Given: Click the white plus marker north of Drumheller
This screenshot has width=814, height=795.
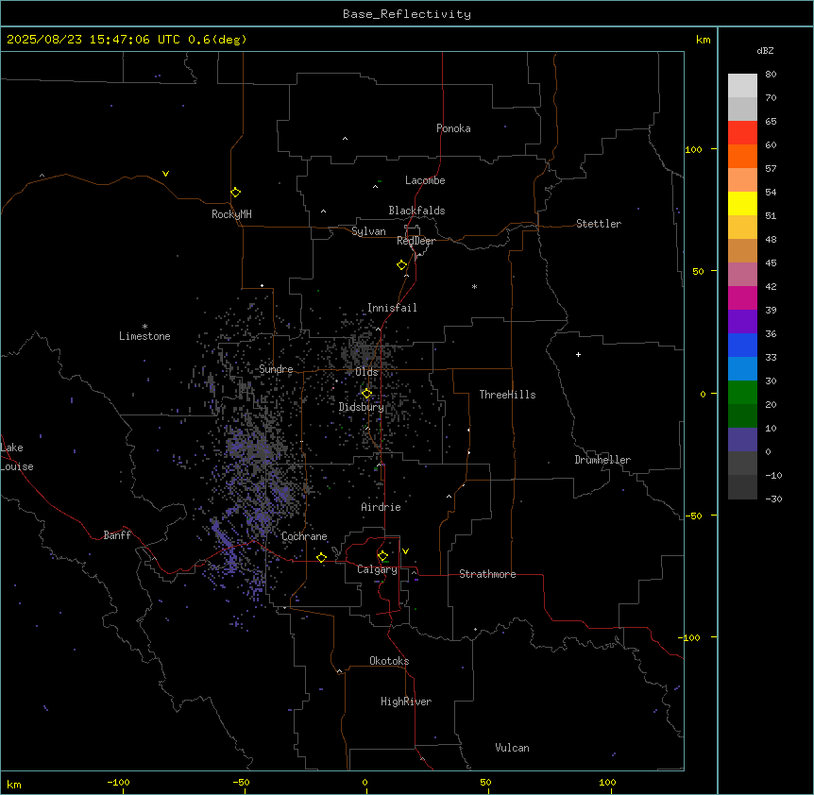Looking at the screenshot, I should tap(578, 354).
